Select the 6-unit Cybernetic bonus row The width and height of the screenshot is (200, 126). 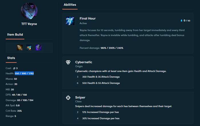pyautogui.click(x=98, y=83)
